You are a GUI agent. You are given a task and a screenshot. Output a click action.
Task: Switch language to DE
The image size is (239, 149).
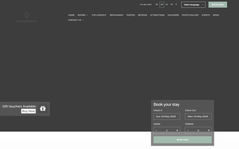point(157,4)
